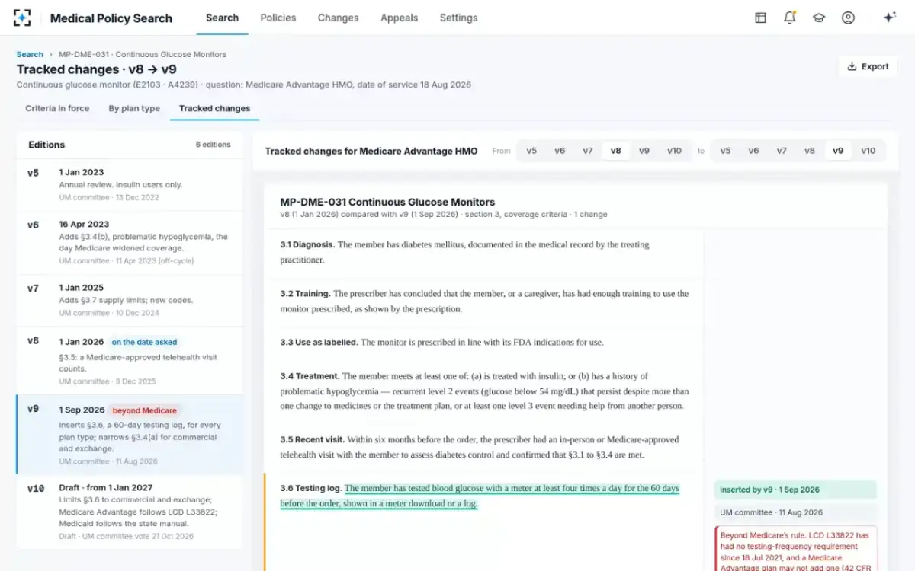Click 'UM committee · 11 Apr 2023 (off-cycle)' line
The width and height of the screenshot is (915, 571).
click(127, 261)
